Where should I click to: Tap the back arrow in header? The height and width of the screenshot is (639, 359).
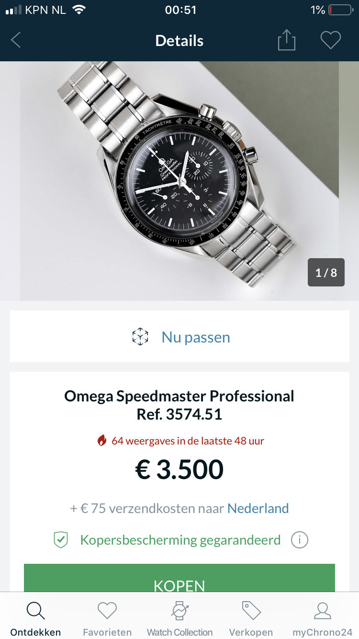coord(16,40)
